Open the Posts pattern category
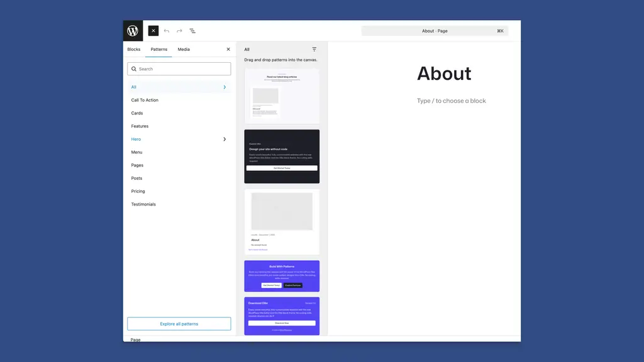 click(x=179, y=178)
